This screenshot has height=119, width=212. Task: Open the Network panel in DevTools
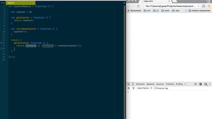(x=150, y=84)
